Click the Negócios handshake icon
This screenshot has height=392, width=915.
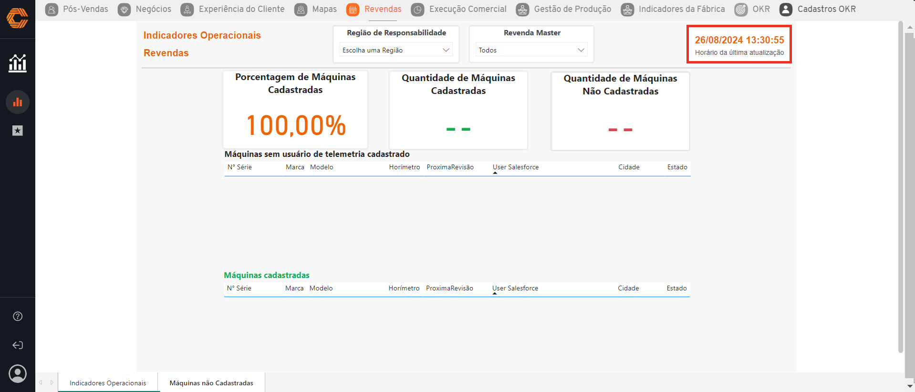pos(124,9)
